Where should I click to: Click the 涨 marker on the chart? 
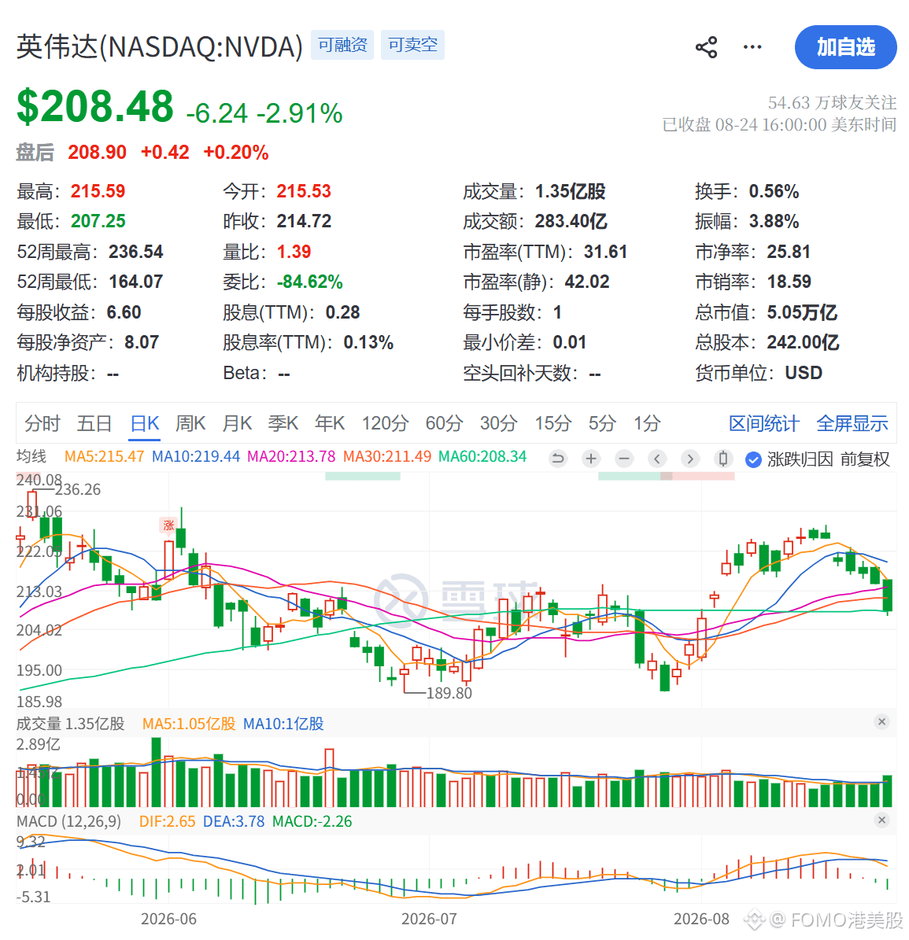click(x=168, y=525)
